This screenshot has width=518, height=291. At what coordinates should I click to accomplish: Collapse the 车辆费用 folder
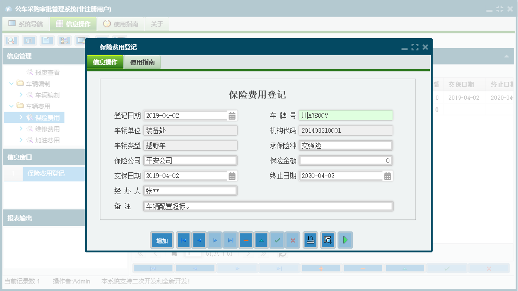coord(11,106)
